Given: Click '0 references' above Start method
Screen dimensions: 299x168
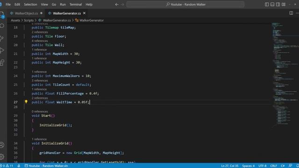Looking at the screenshot, I should point(40,112).
